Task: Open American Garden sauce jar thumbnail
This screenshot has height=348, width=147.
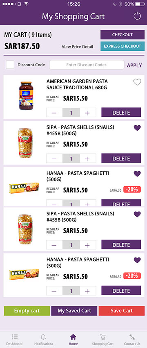Action: tap(26, 96)
